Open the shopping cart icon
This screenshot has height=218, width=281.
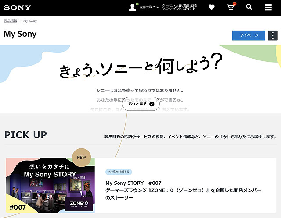point(230,7)
